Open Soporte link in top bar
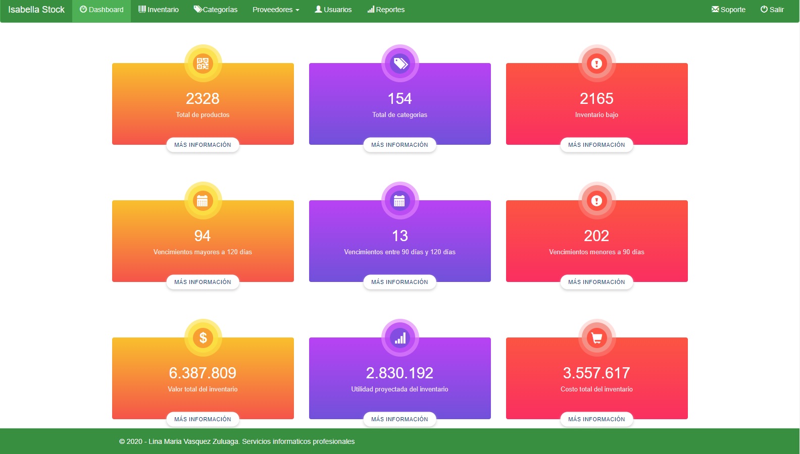Image resolution: width=800 pixels, height=454 pixels. (x=728, y=10)
